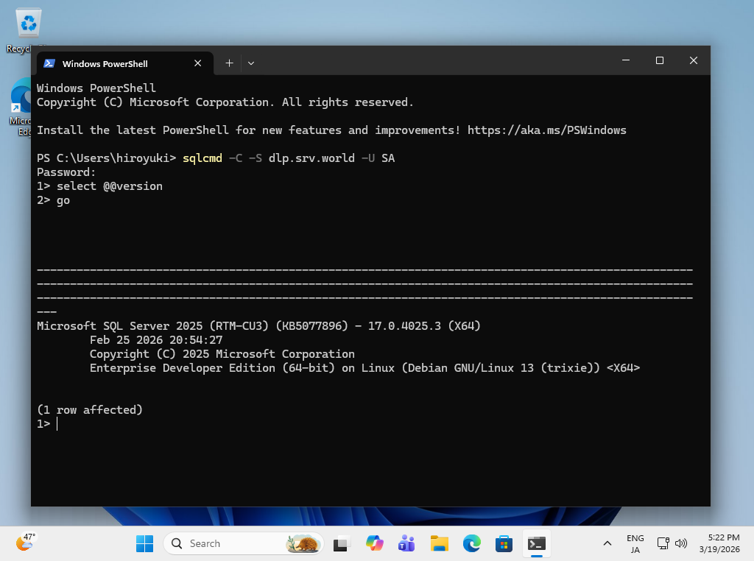754x561 pixels.
Task: Click the sqlcmd command text
Action: pyautogui.click(x=202, y=158)
